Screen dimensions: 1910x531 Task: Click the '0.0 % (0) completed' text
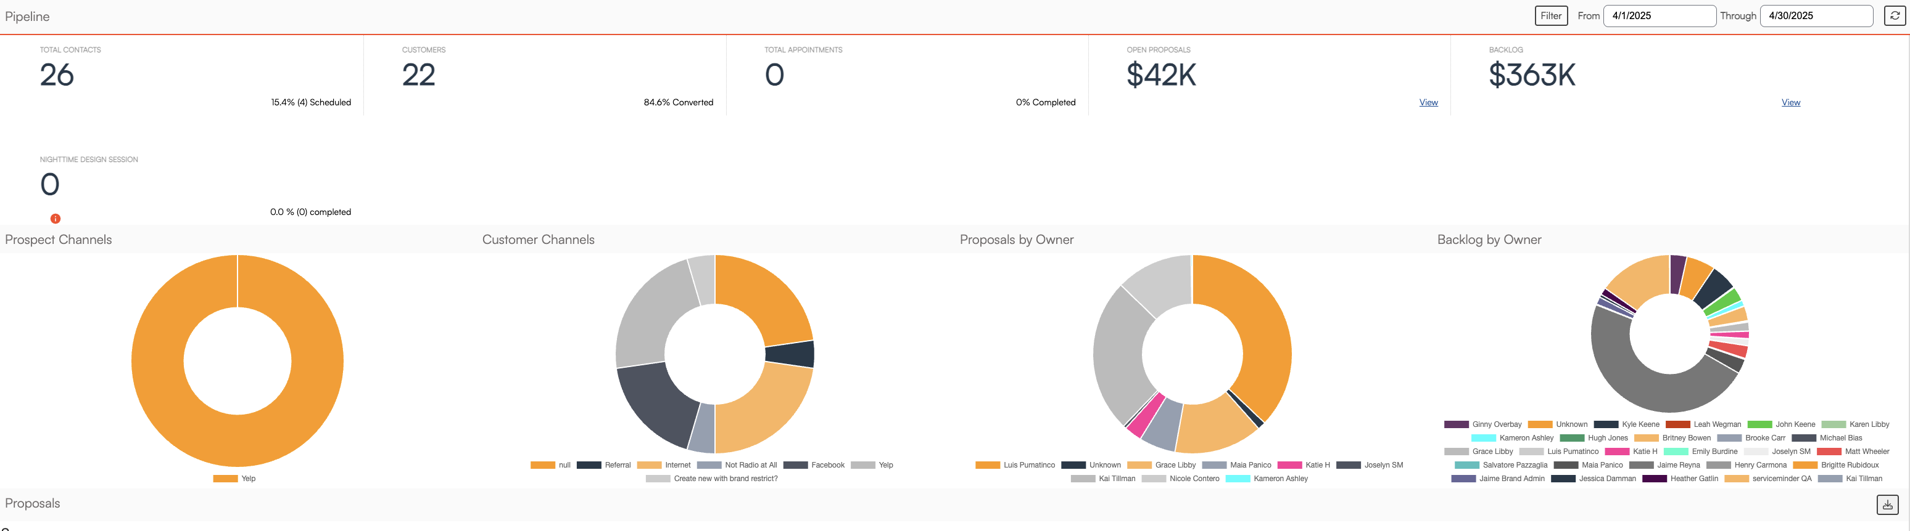[x=311, y=212]
